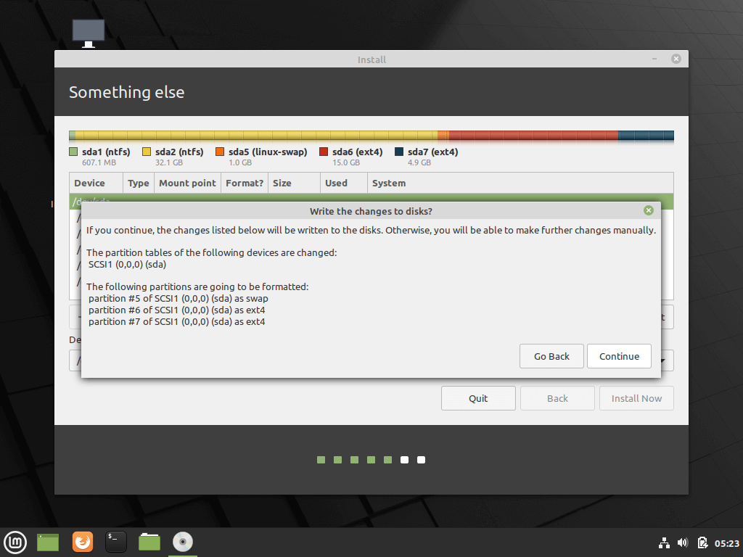Expand the boot loader device dropdown arrow
Image resolution: width=743 pixels, height=557 pixels.
[x=667, y=360]
